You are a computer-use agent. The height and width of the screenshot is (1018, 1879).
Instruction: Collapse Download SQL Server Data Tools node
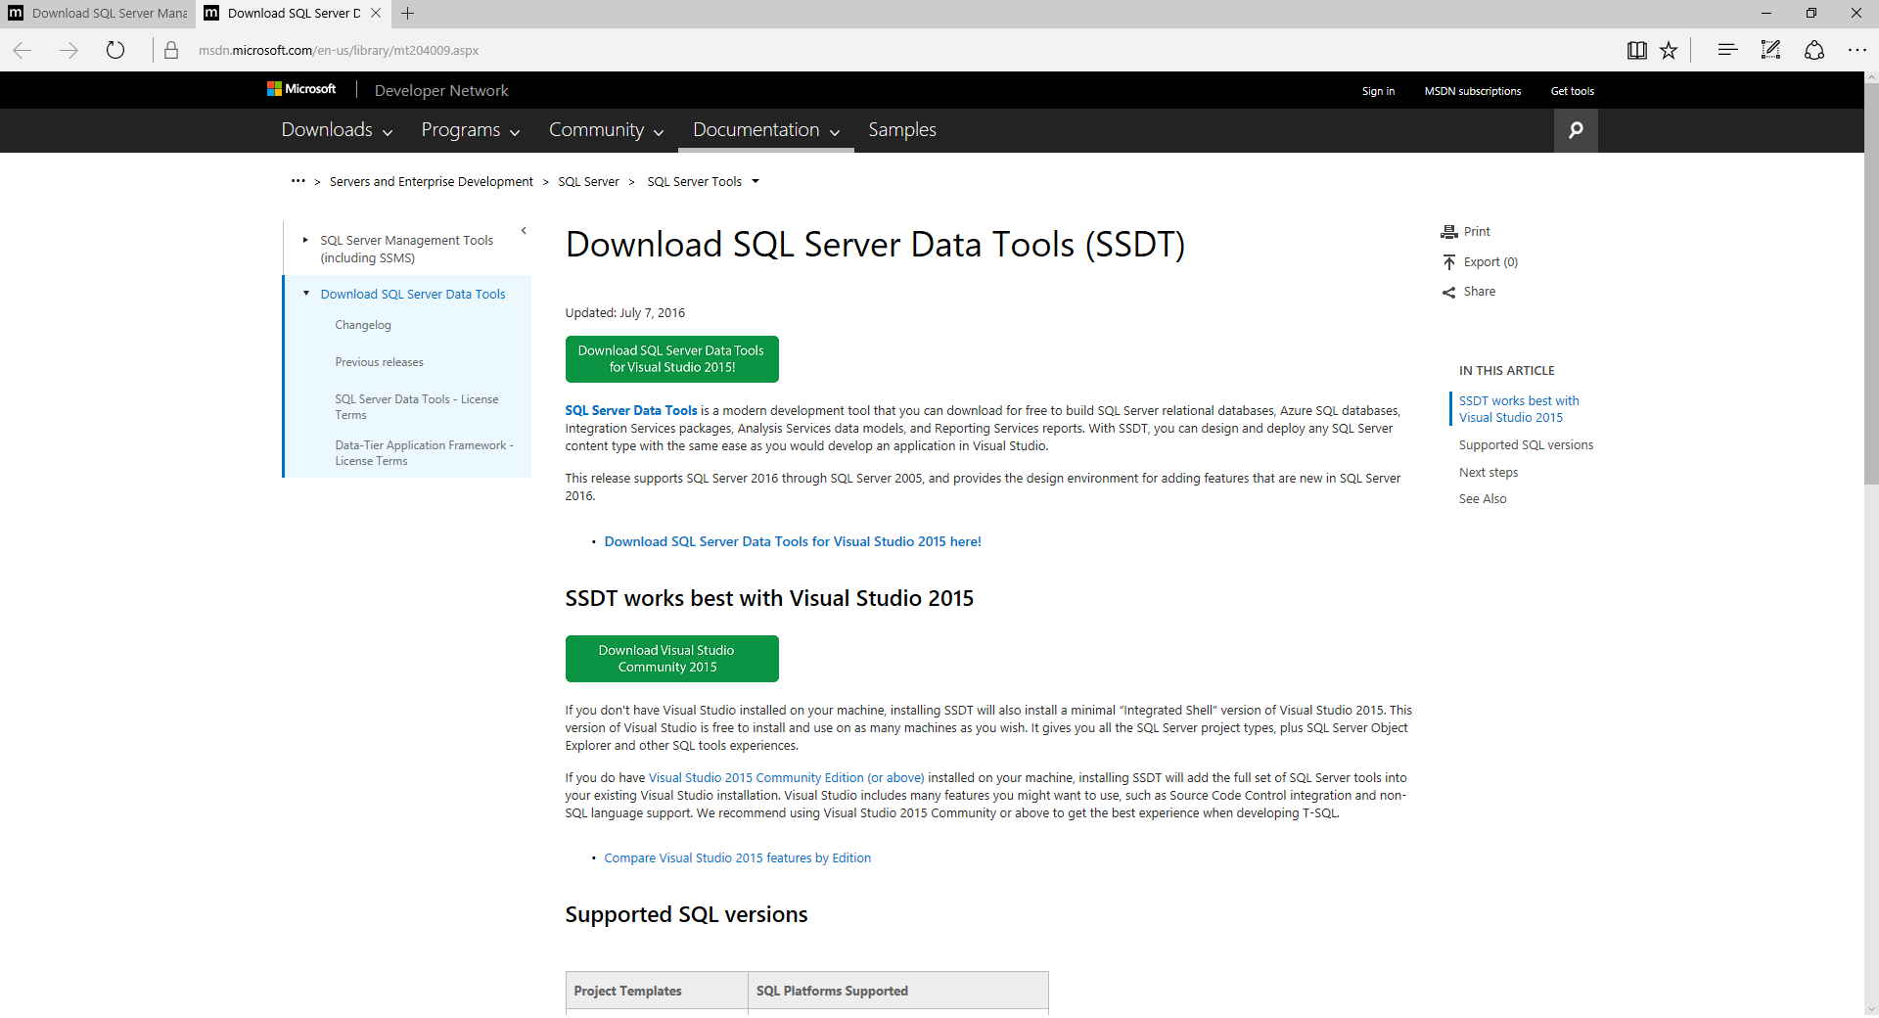click(305, 294)
